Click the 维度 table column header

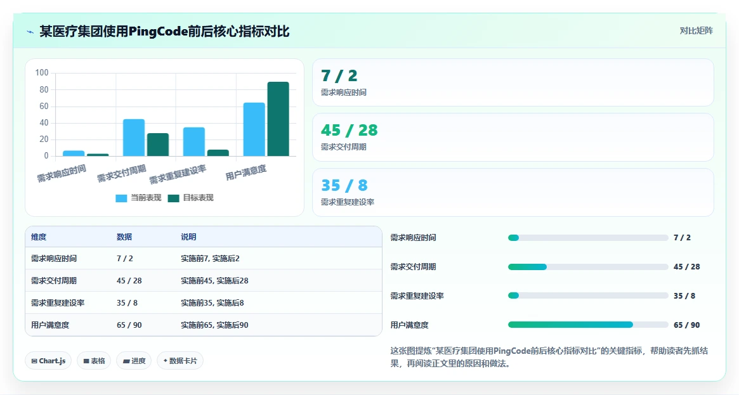click(39, 237)
